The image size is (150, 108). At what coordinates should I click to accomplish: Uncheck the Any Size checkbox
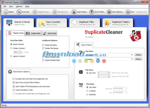[x=87, y=73]
